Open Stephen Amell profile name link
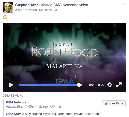 click(28, 5)
